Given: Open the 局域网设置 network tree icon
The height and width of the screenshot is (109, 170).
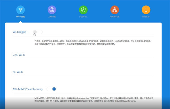Looking at the screenshot, I should tap(114, 10).
